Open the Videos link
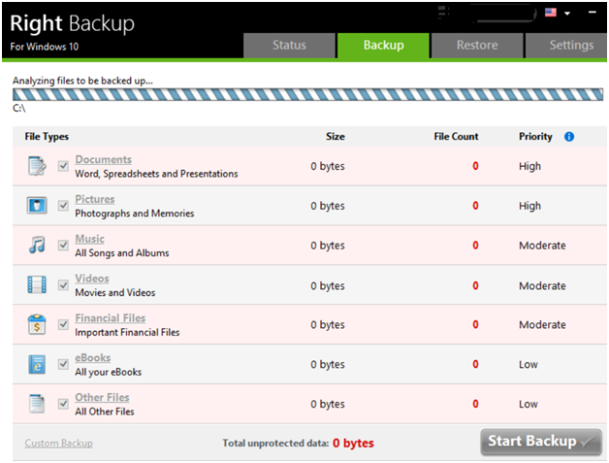The height and width of the screenshot is (463, 609). point(92,279)
